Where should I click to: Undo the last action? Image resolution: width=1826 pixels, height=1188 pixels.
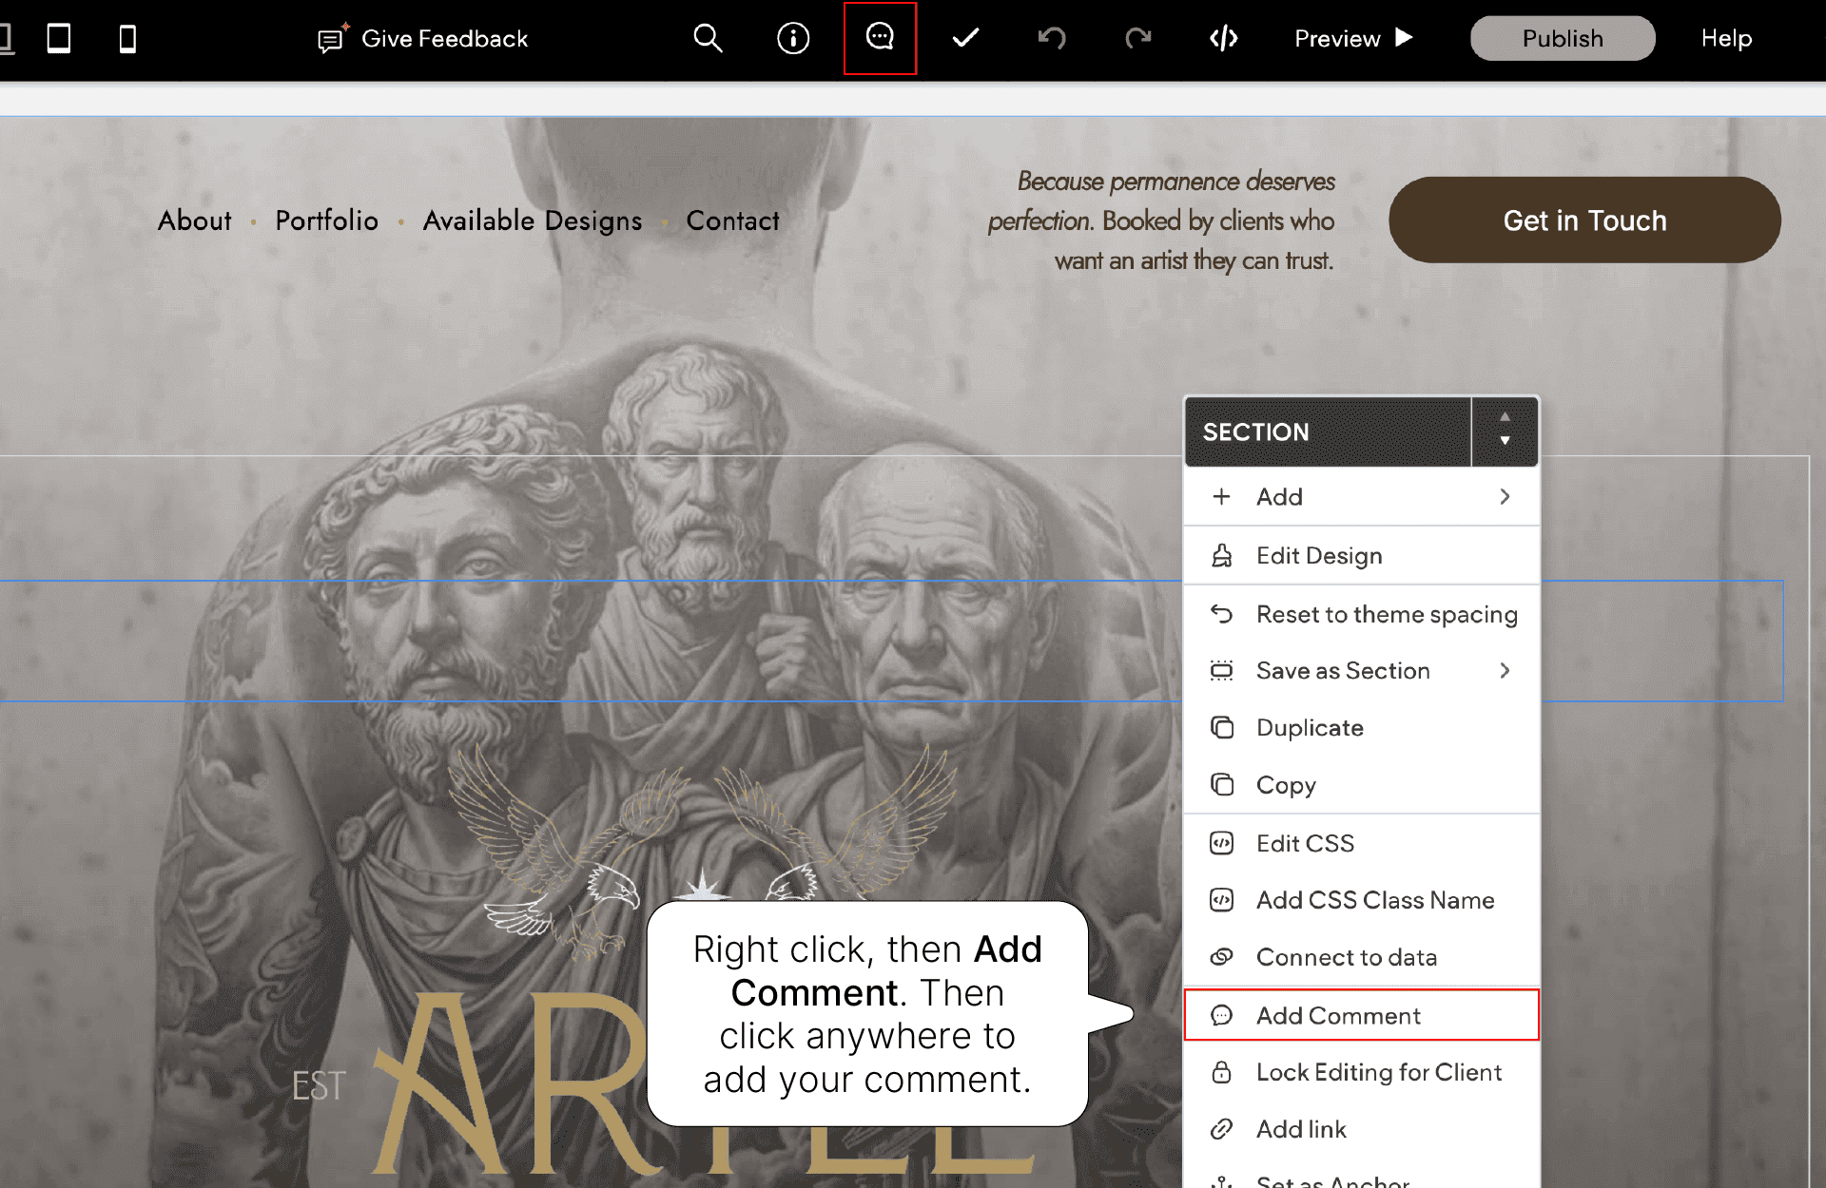pos(1052,38)
